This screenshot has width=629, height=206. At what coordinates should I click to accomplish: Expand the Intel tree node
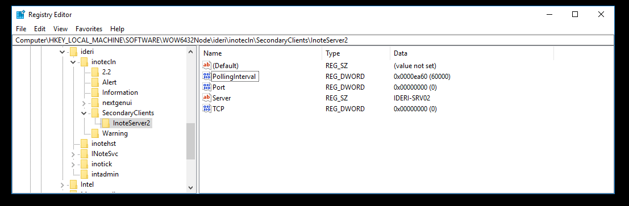click(x=62, y=185)
